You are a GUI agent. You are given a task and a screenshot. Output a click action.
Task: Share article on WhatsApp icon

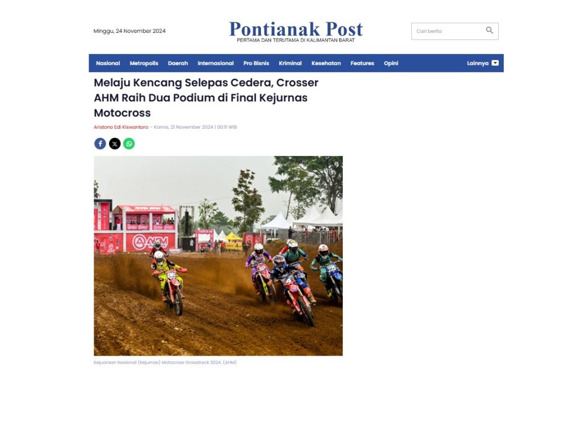(x=129, y=144)
